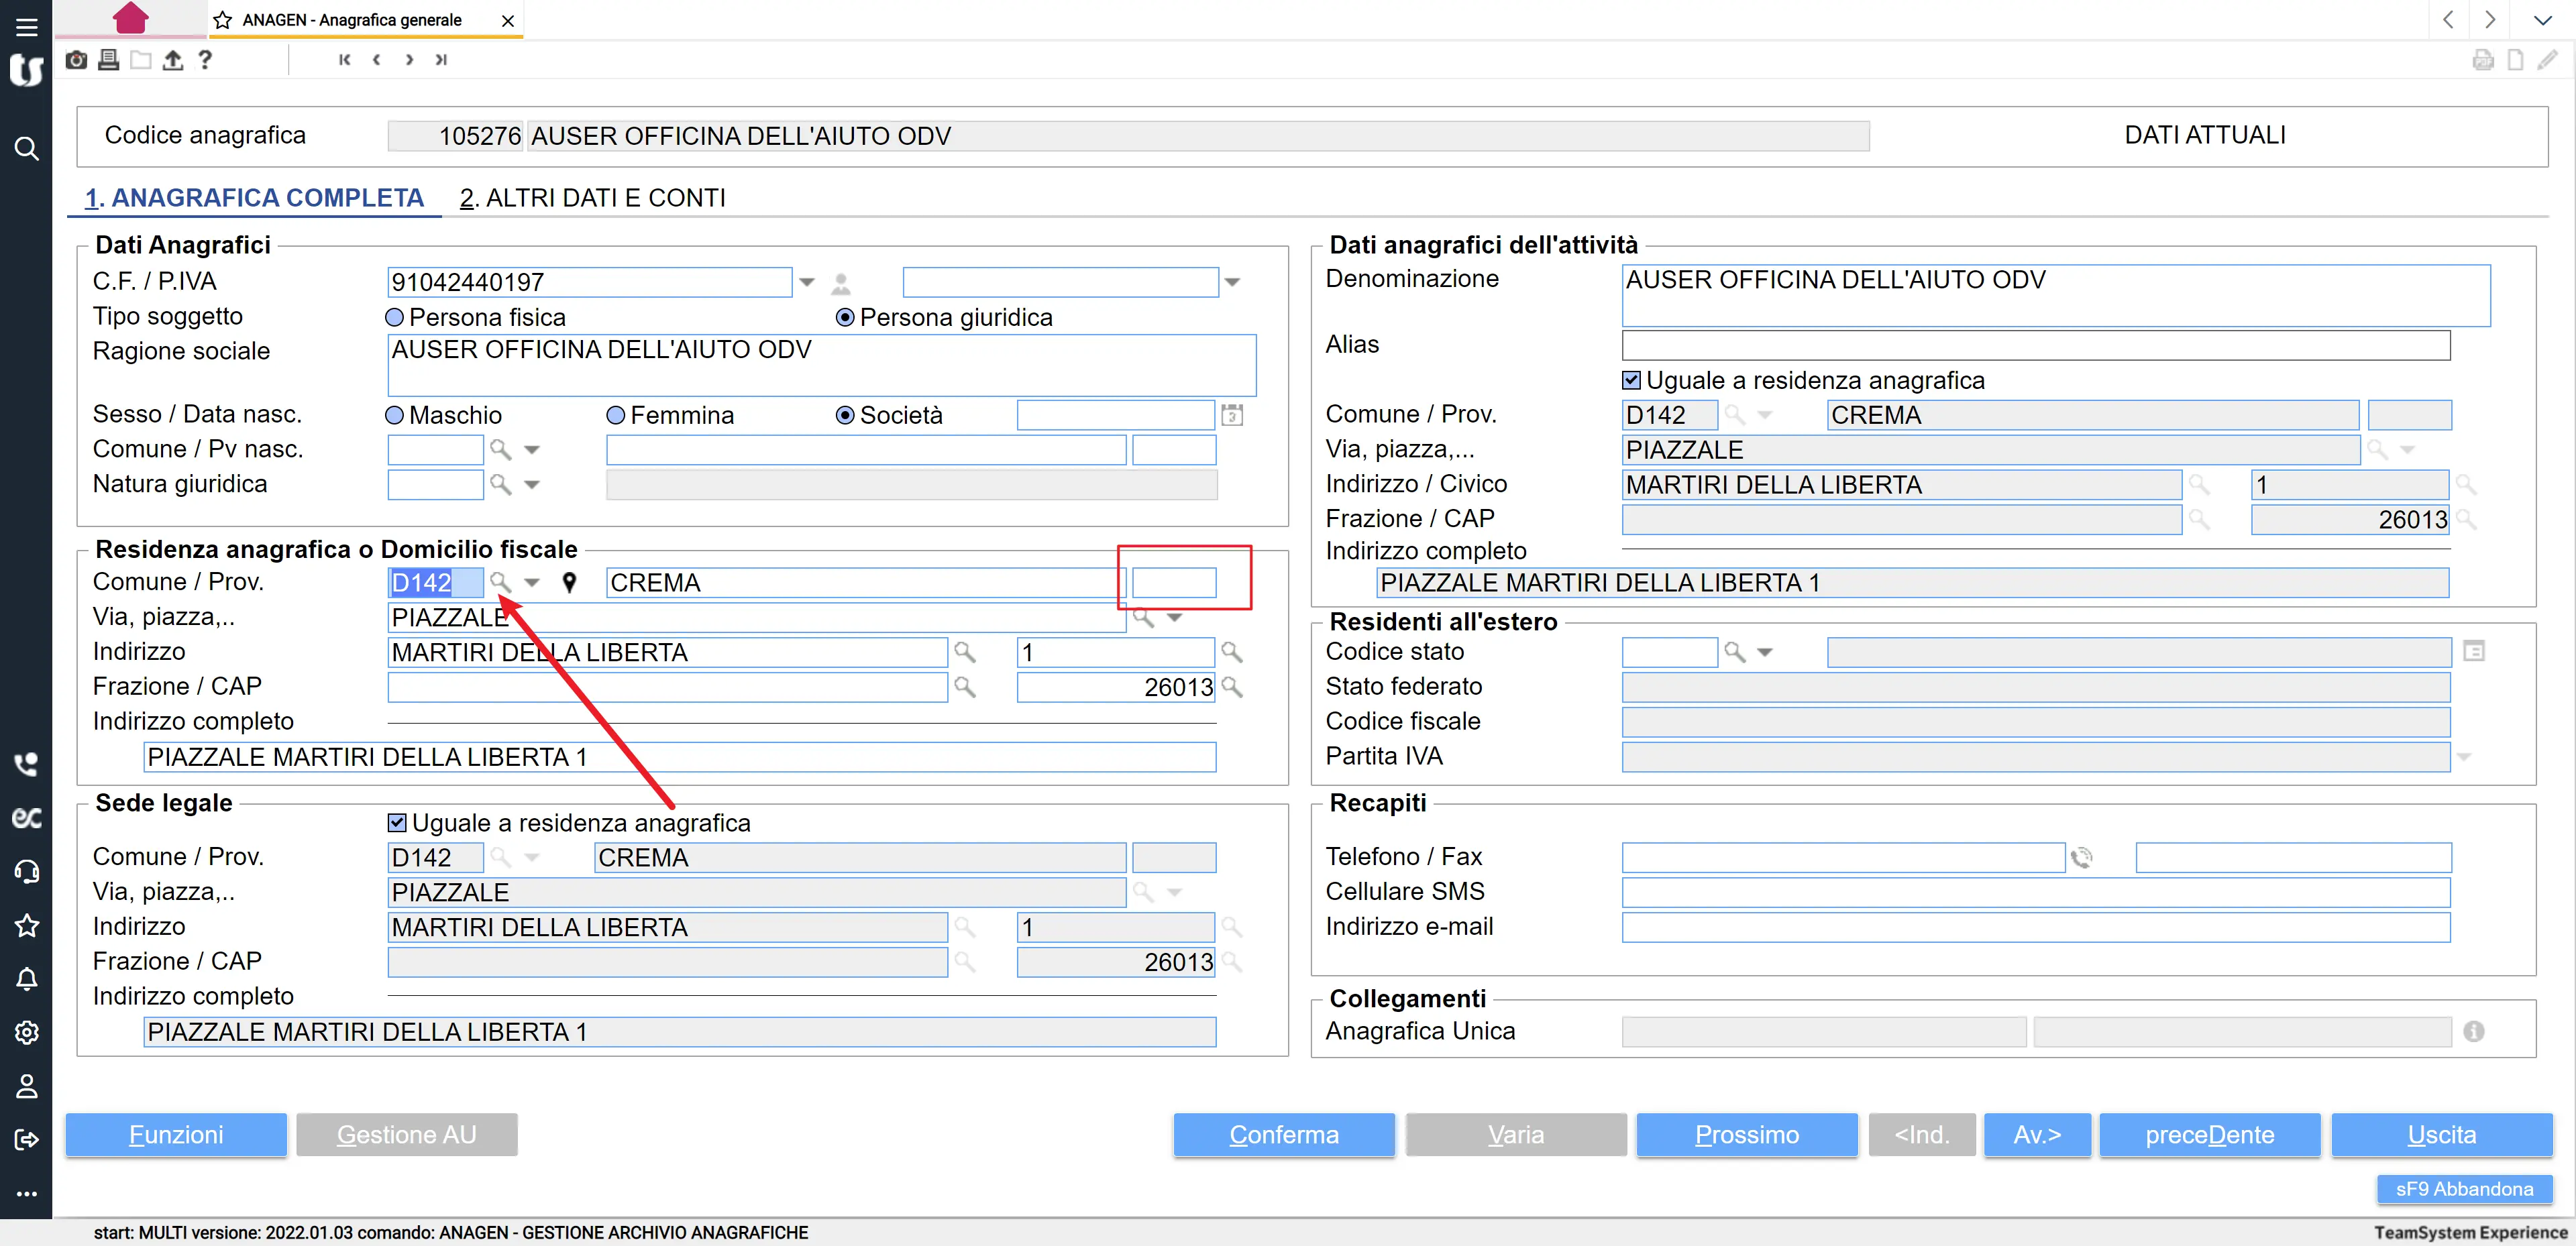Select the ANAGEN - Anagrafica generale tab
The width and height of the screenshot is (2576, 1246).
pos(352,20)
